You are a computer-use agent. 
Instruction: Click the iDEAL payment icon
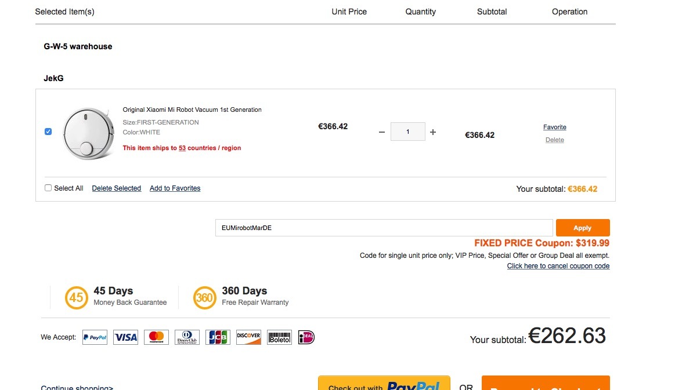click(306, 337)
